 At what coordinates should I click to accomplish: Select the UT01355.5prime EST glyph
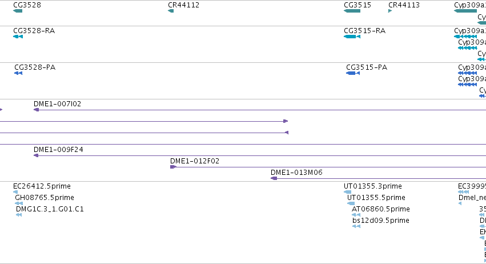click(x=351, y=203)
